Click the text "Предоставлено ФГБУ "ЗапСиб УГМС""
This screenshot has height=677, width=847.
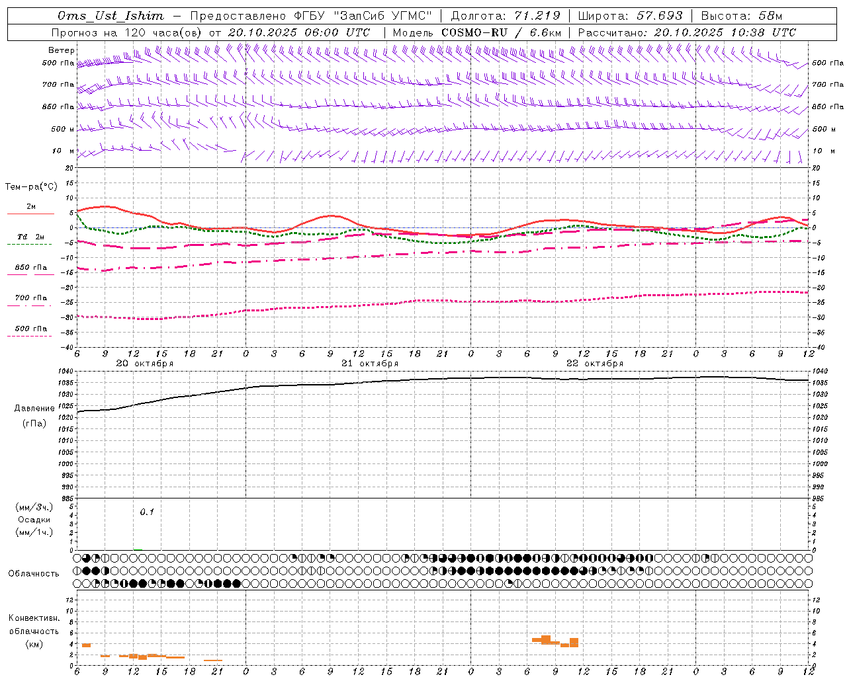click(311, 16)
